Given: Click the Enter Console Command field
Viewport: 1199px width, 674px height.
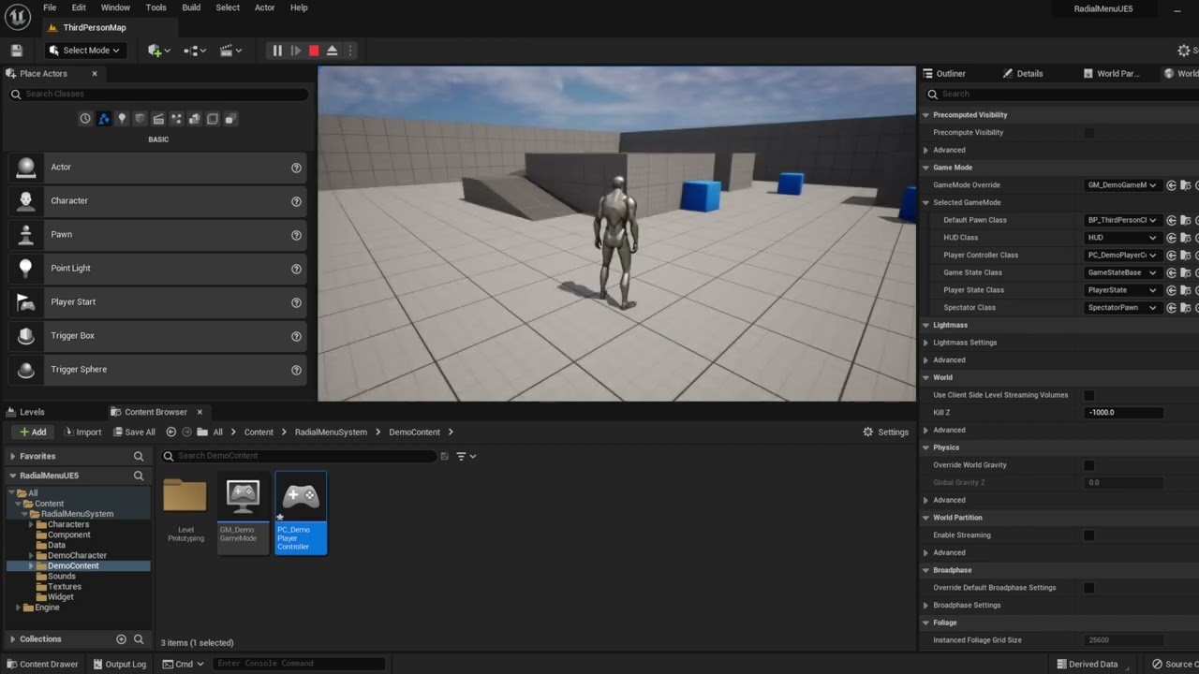Looking at the screenshot, I should click(x=298, y=664).
